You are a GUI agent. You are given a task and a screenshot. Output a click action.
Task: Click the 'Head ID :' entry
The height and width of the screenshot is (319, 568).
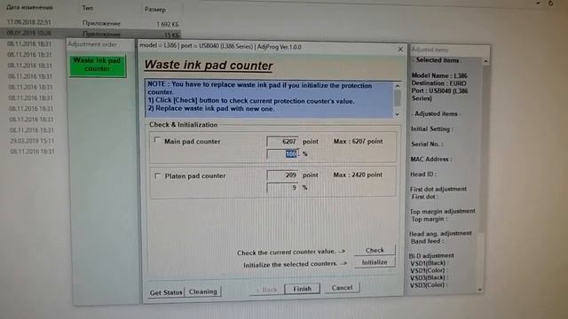[423, 174]
